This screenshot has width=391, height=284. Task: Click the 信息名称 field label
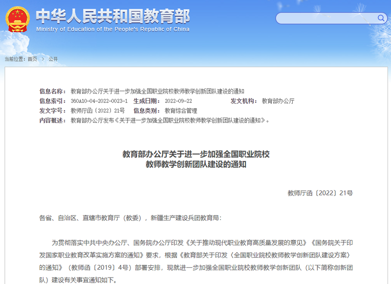coord(52,92)
